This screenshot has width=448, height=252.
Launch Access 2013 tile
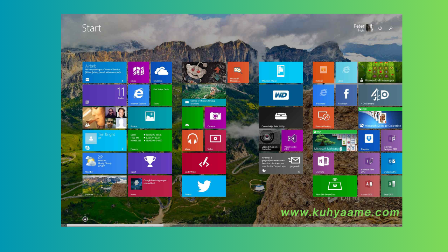[369, 186]
